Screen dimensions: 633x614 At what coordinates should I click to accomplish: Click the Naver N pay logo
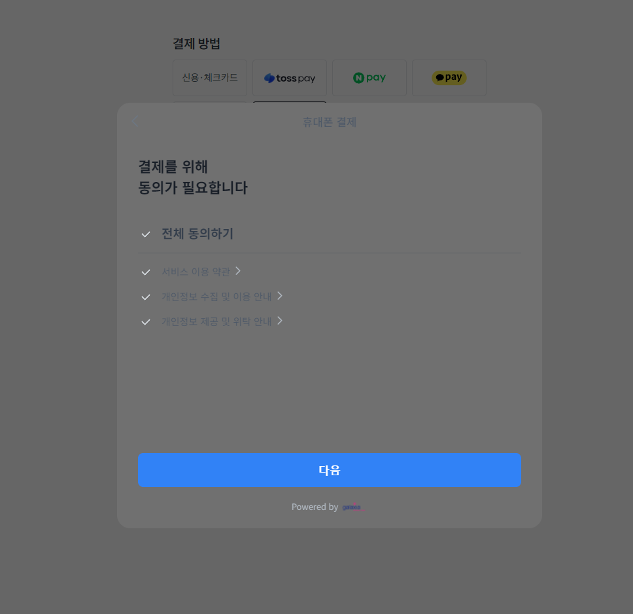pyautogui.click(x=369, y=78)
